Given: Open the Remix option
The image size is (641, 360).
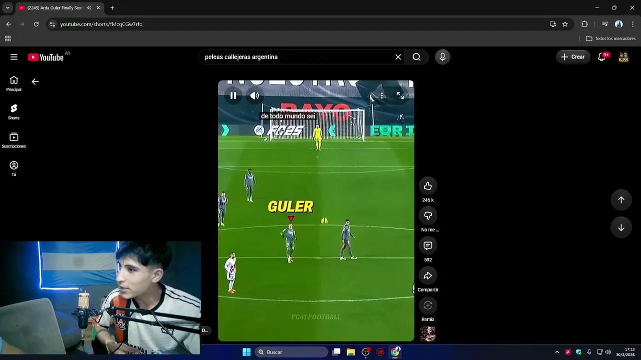Looking at the screenshot, I should [428, 305].
